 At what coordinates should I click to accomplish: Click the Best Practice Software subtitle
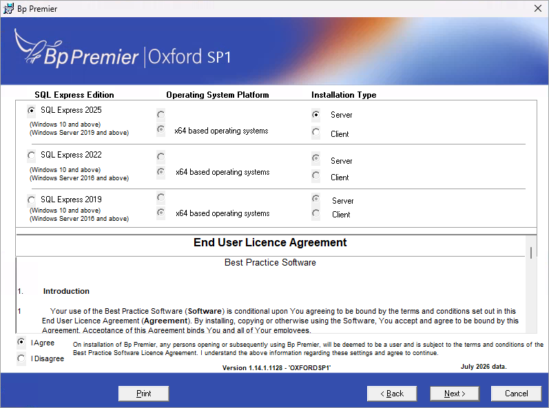coord(270,263)
